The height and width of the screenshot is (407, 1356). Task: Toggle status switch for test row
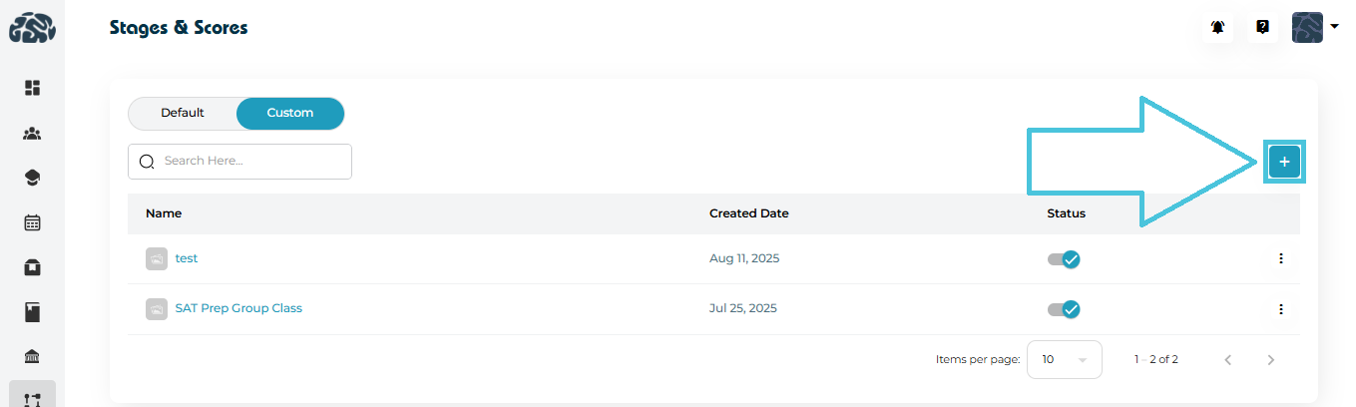coord(1064,259)
